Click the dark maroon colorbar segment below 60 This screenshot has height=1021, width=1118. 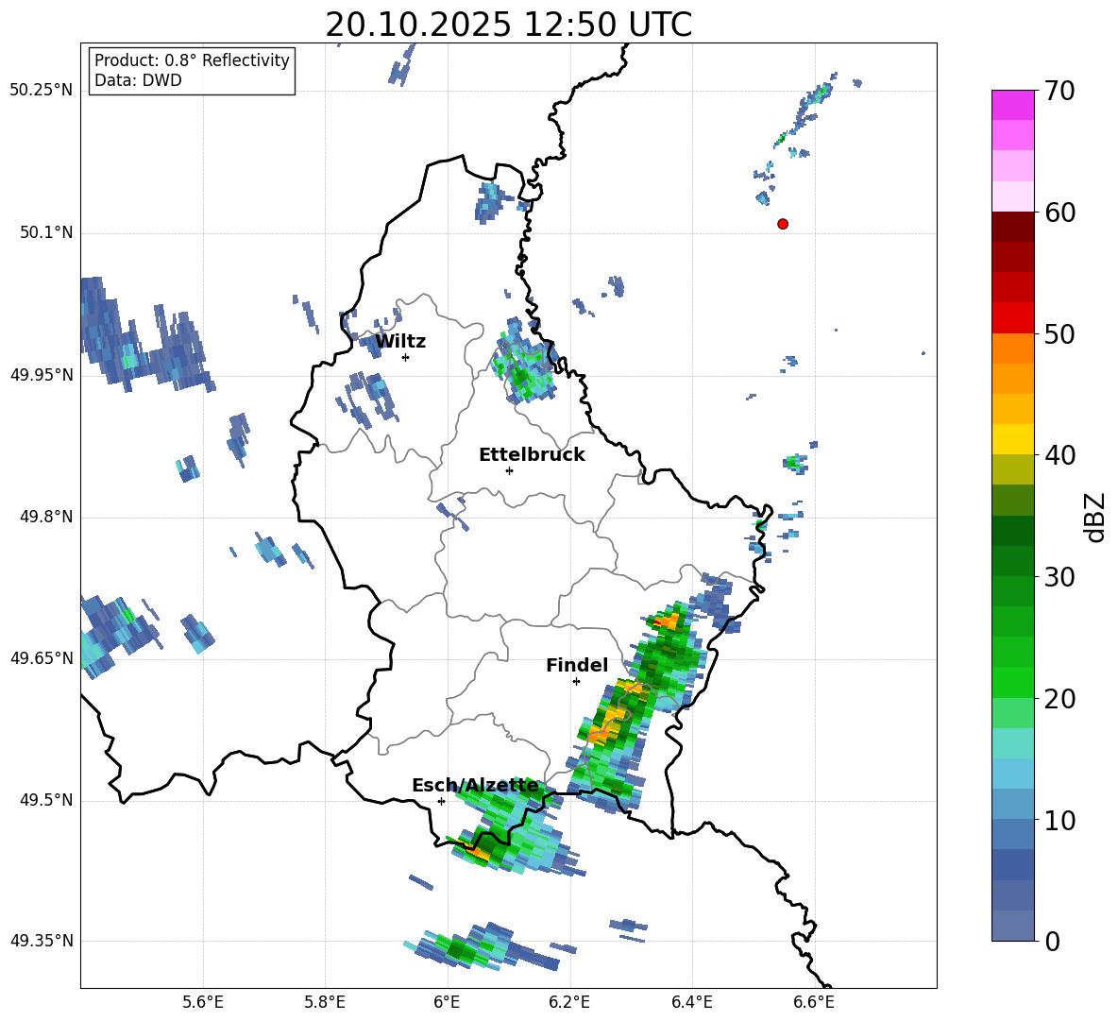pos(1012,227)
